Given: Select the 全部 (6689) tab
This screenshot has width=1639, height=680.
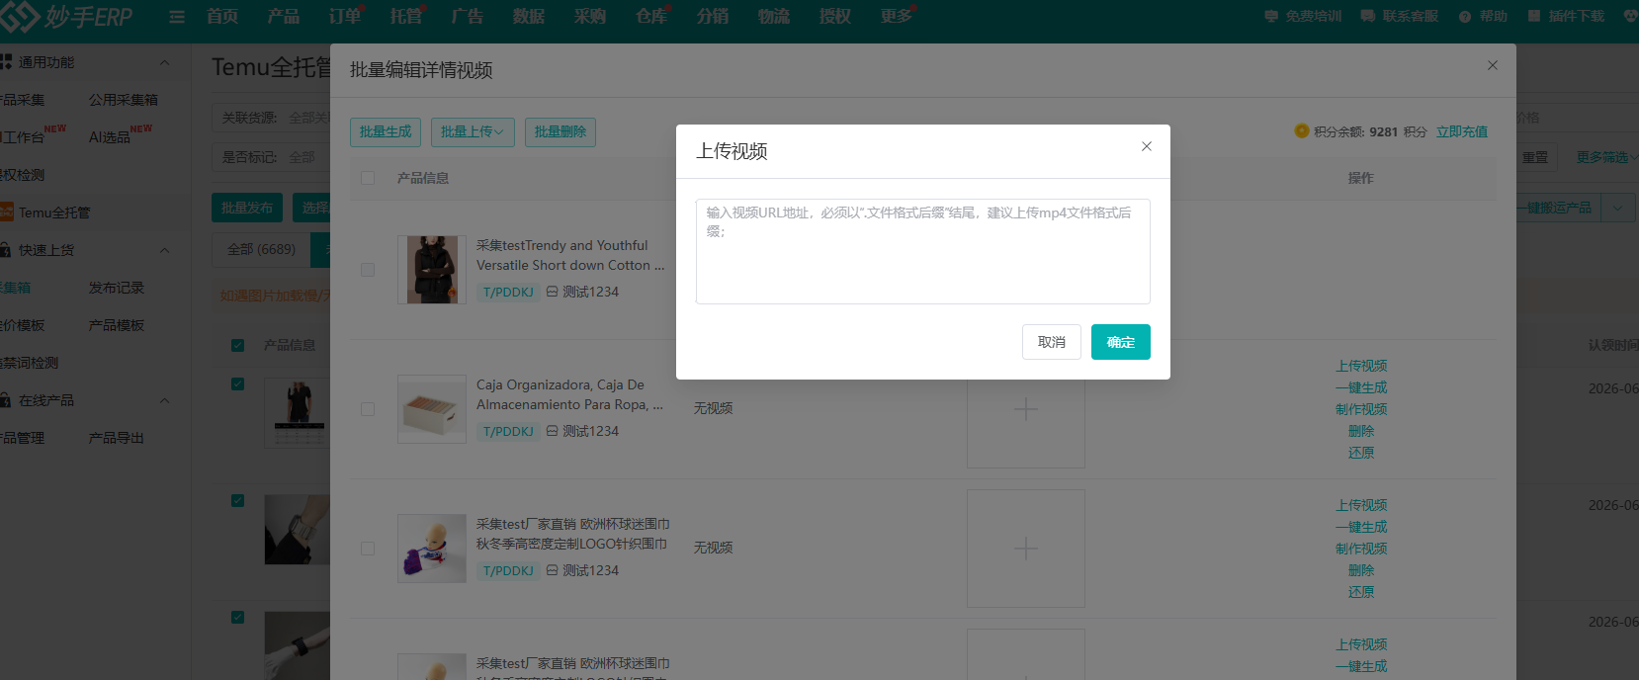Looking at the screenshot, I should (x=262, y=250).
